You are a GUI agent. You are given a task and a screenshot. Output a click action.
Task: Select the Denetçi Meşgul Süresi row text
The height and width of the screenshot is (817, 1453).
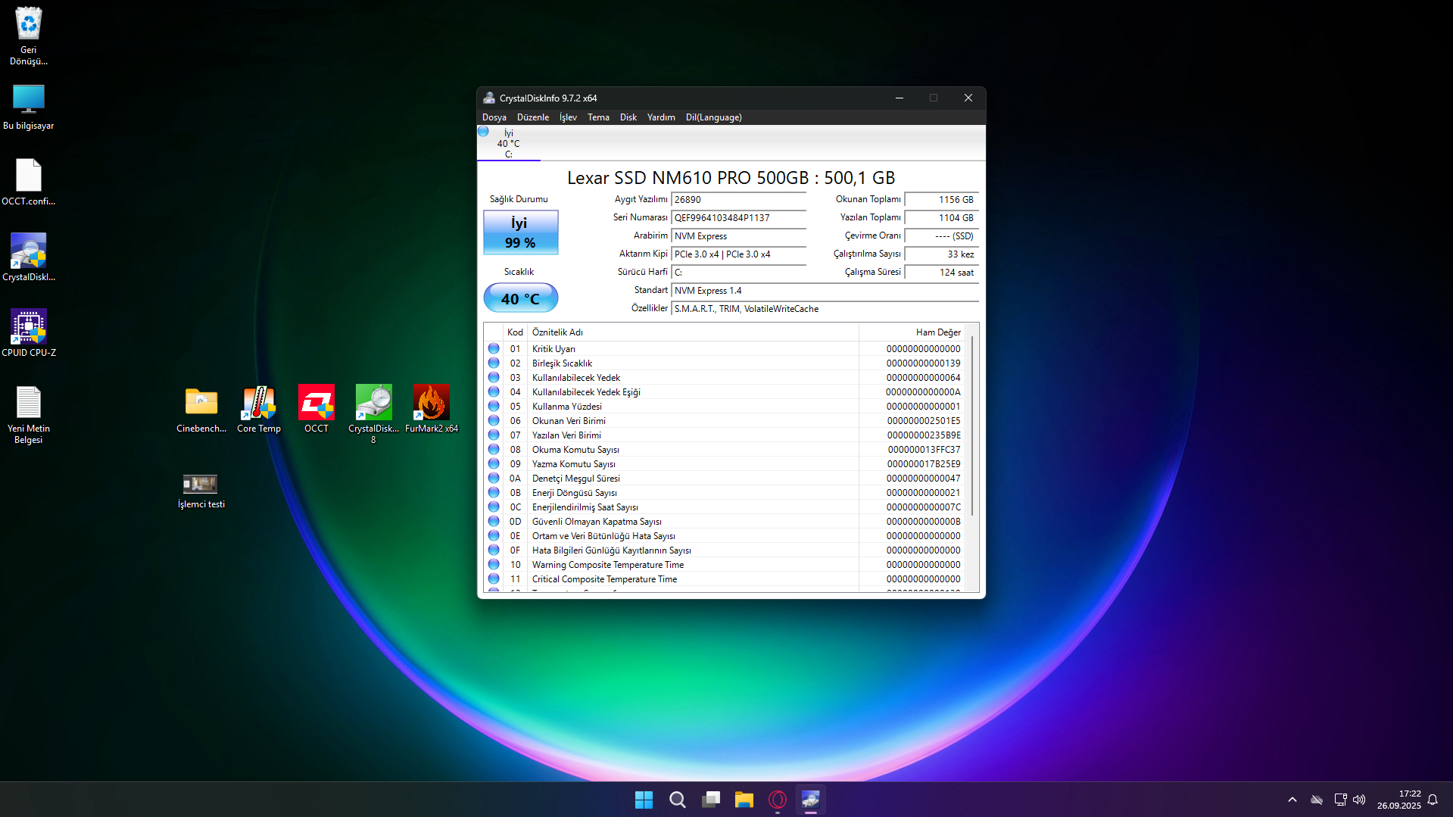click(576, 479)
